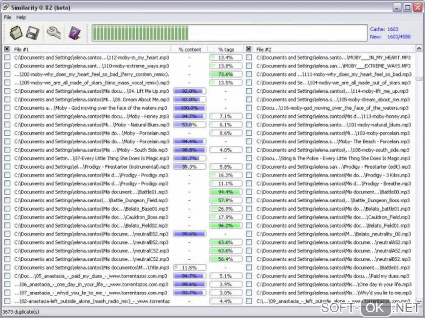Open the Help menu
Screen dimensions: 425x318
(x=21, y=17)
